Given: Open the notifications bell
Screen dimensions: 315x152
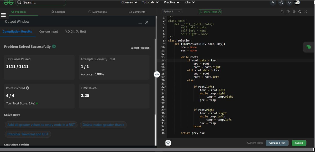Looking at the screenshot, I should tap(289, 2).
